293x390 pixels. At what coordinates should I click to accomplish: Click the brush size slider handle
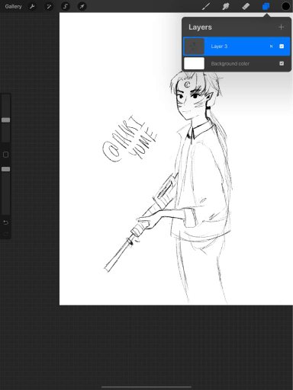tap(6, 120)
